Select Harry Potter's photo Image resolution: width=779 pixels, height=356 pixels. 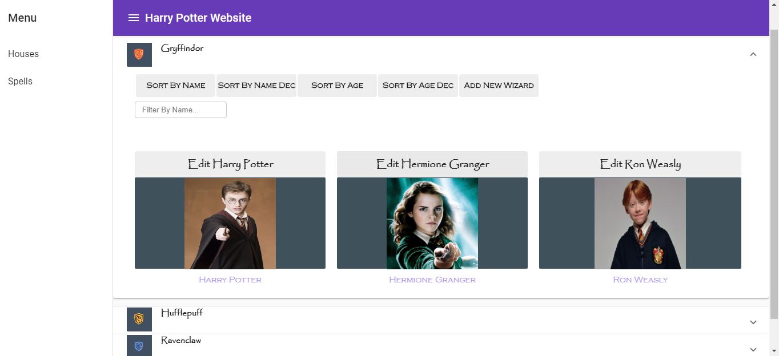(x=230, y=223)
